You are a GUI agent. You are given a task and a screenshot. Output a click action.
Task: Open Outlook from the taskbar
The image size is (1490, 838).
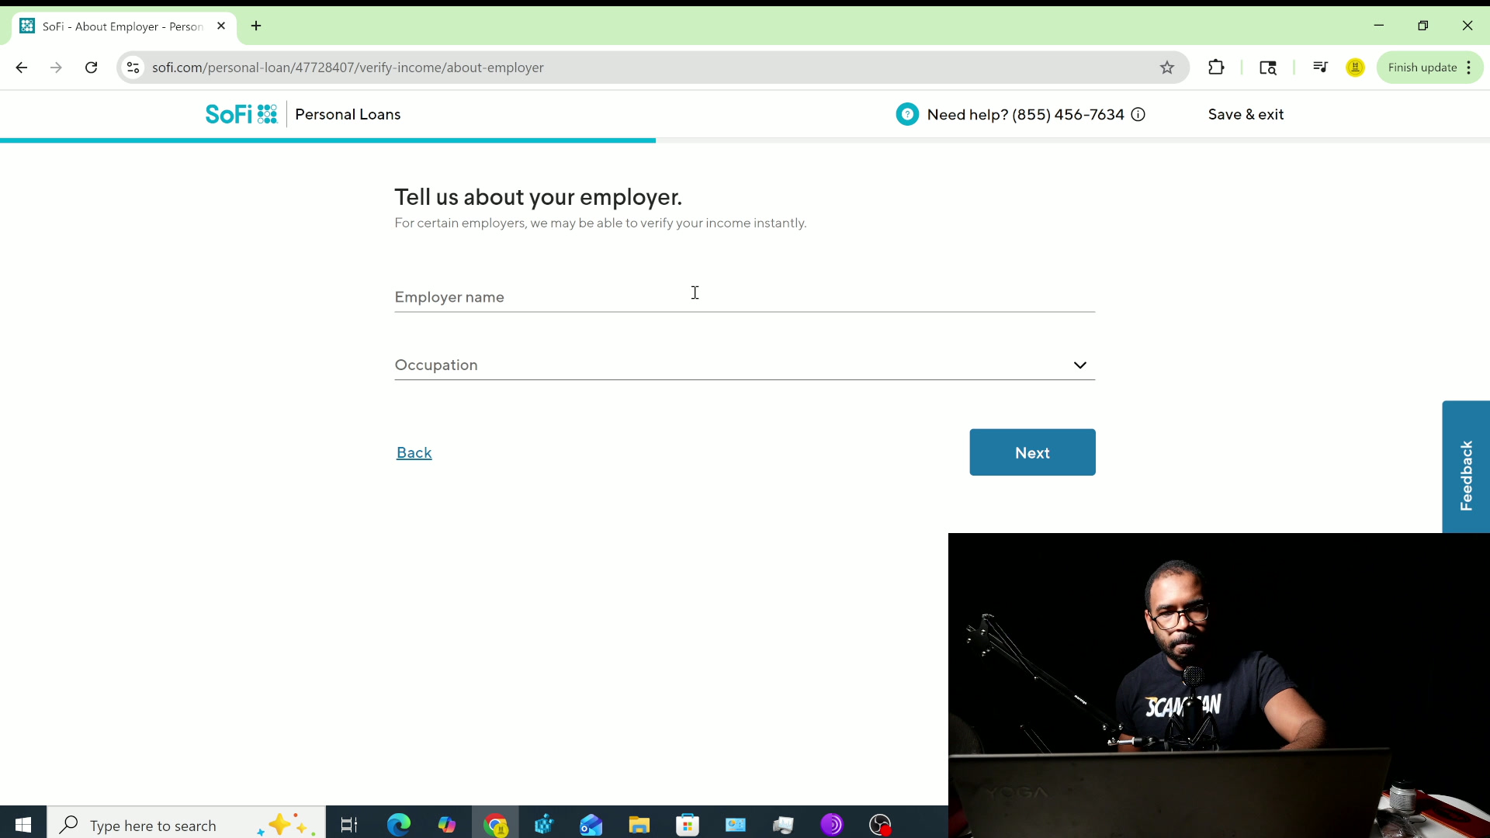(x=591, y=824)
